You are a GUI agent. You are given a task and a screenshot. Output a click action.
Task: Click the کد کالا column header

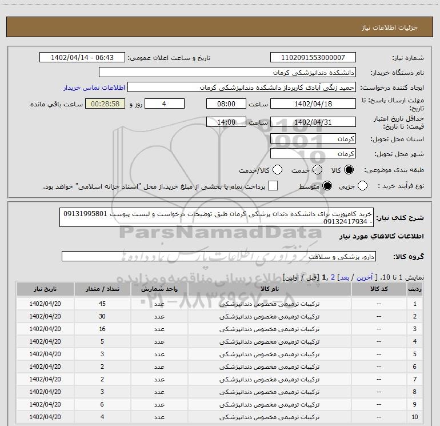pos(379,289)
